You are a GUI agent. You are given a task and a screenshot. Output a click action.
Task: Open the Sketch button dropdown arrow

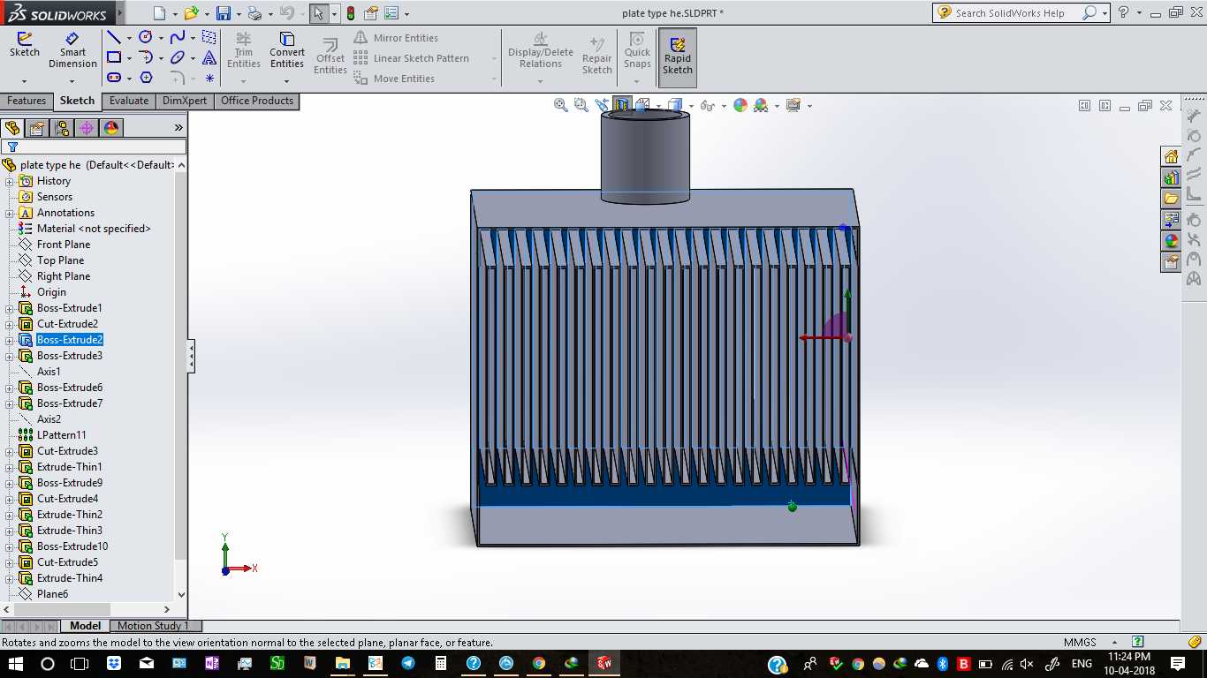click(x=24, y=81)
